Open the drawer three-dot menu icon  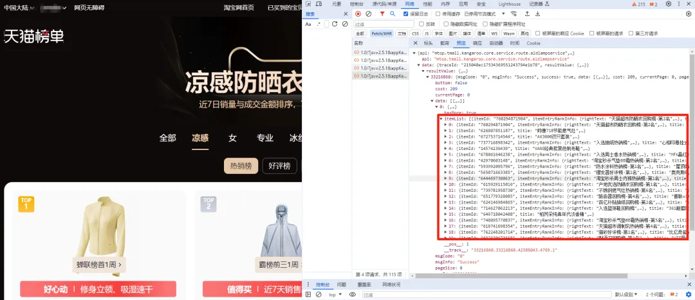point(308,285)
